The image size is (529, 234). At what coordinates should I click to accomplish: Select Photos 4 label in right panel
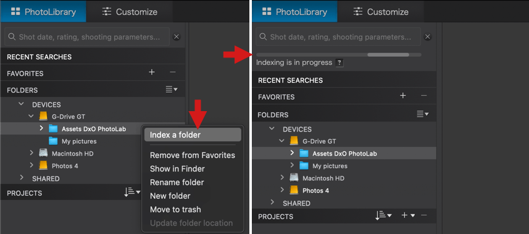315,190
